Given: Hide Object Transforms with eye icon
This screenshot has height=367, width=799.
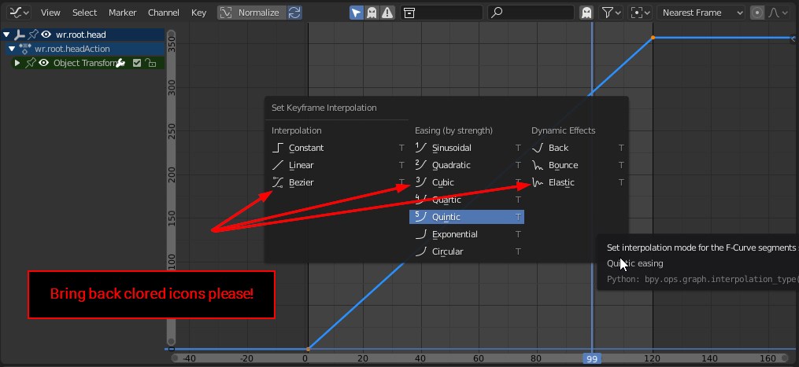Looking at the screenshot, I should [44, 63].
